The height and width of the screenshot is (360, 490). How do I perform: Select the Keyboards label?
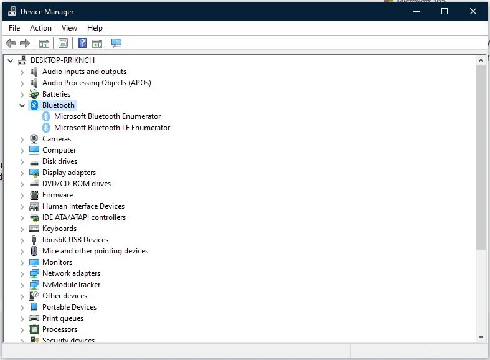[x=59, y=229]
